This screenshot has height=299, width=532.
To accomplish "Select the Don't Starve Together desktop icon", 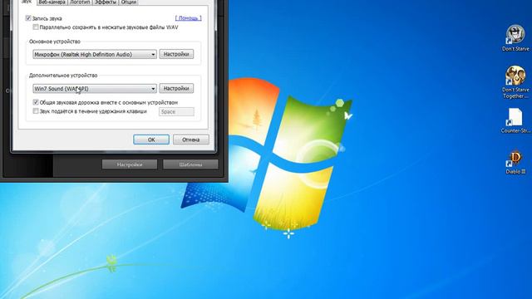I will click(x=515, y=82).
